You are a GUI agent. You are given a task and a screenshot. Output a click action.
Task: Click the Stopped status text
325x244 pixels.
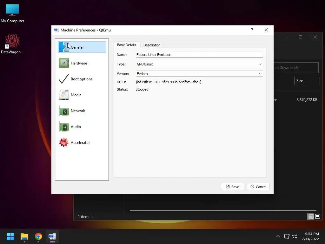tap(142, 89)
